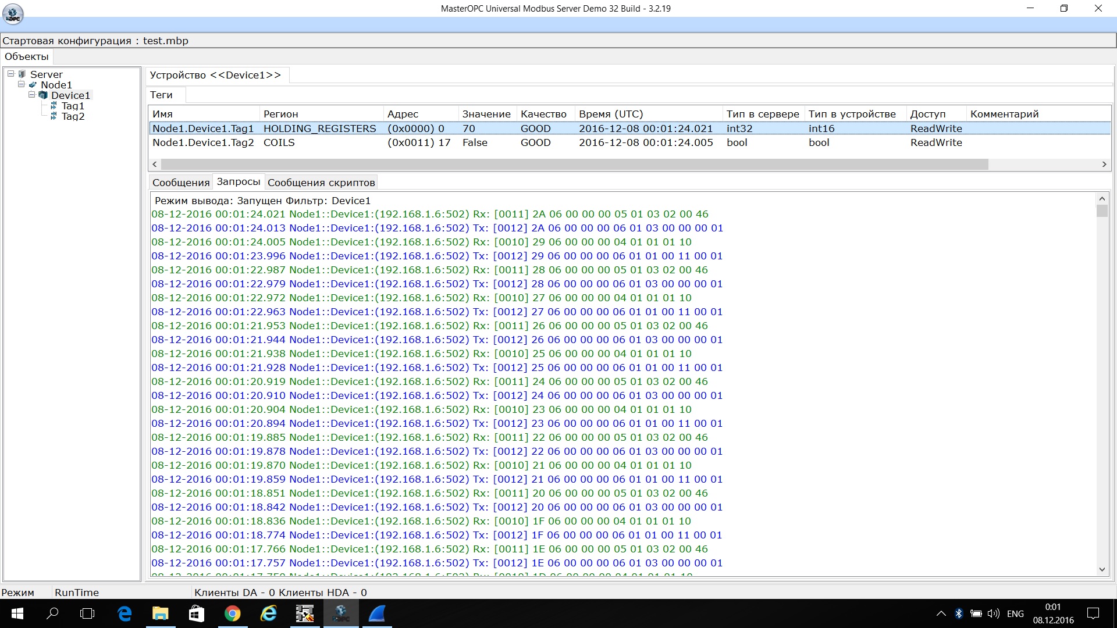Click the Node1 icon in tree
Screen dimensions: 1117x628
pyautogui.click(x=33, y=85)
